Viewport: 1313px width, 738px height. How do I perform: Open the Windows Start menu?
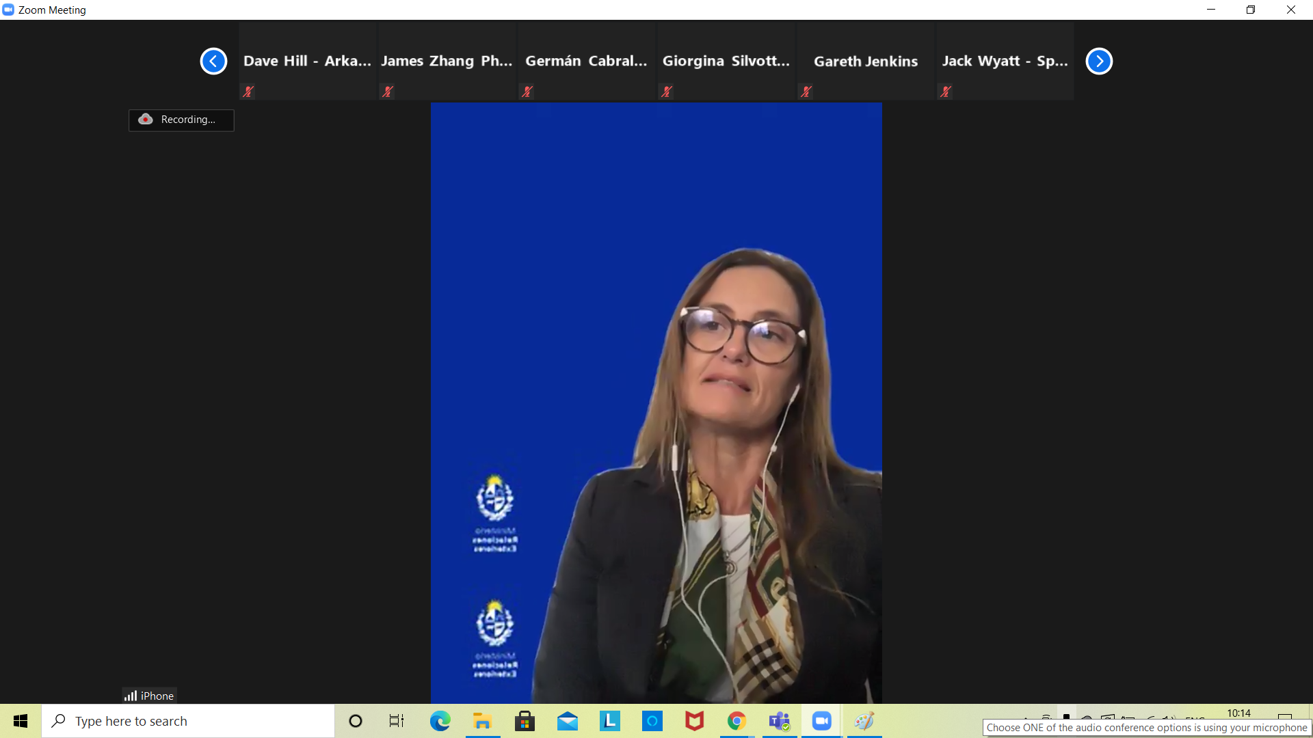click(21, 721)
